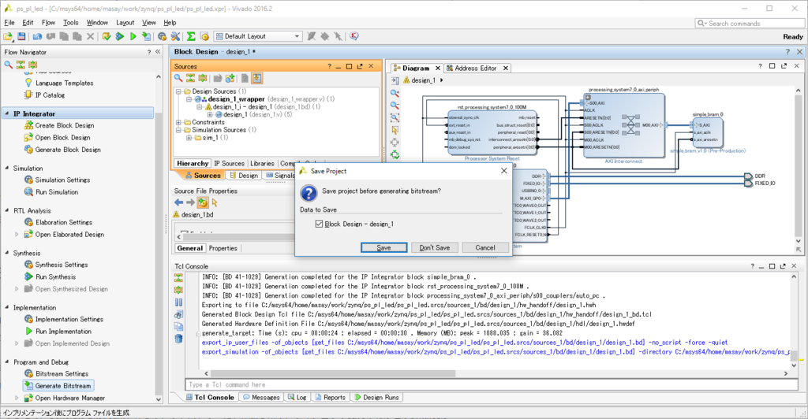Click forward arrow in Source File Properties
The image size is (808, 419).
pos(191,202)
